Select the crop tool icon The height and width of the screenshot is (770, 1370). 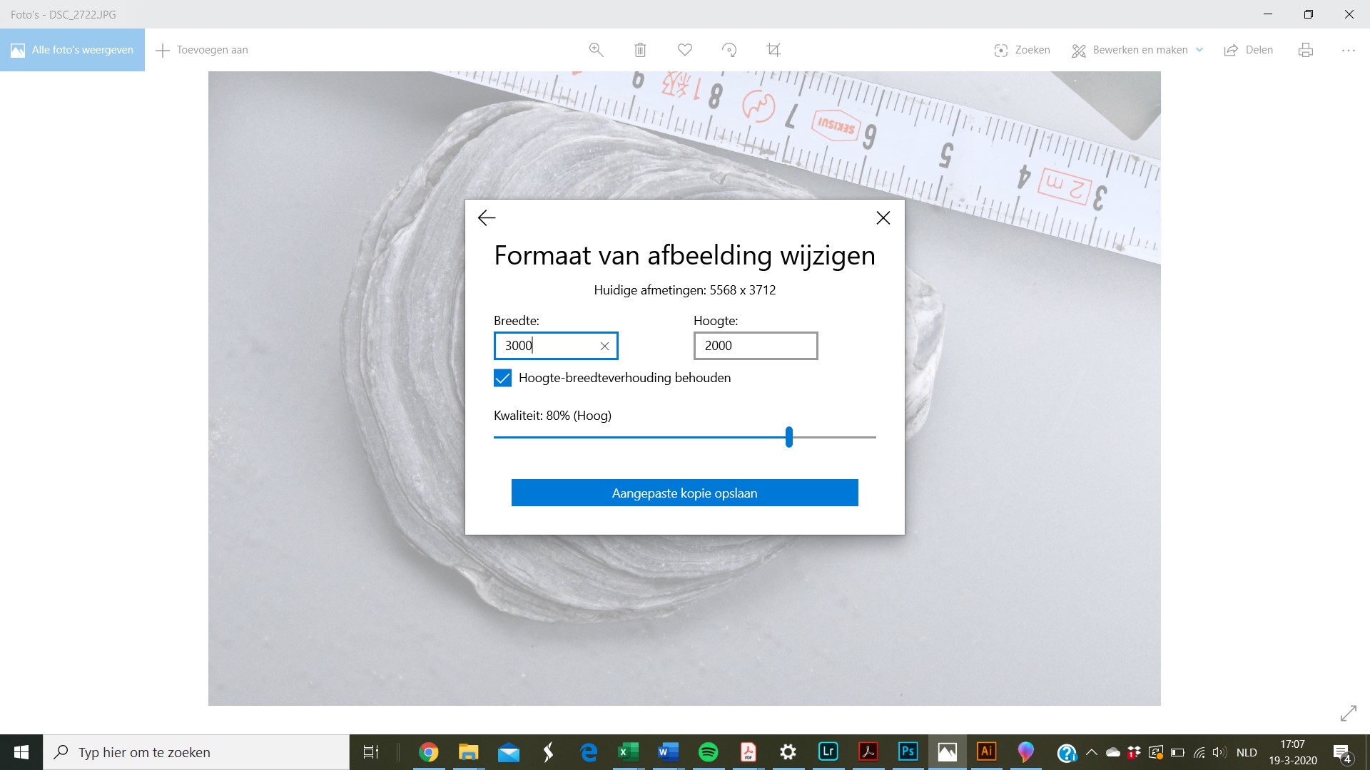773,50
